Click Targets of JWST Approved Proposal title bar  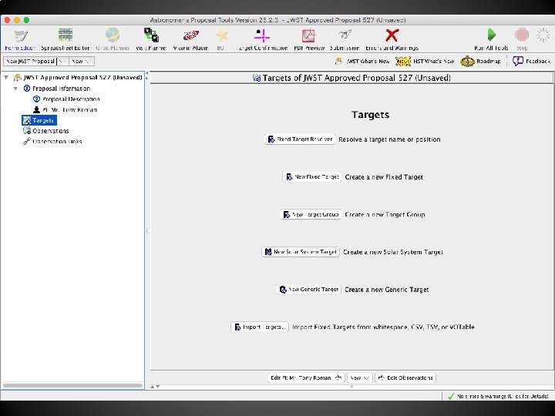click(x=351, y=78)
